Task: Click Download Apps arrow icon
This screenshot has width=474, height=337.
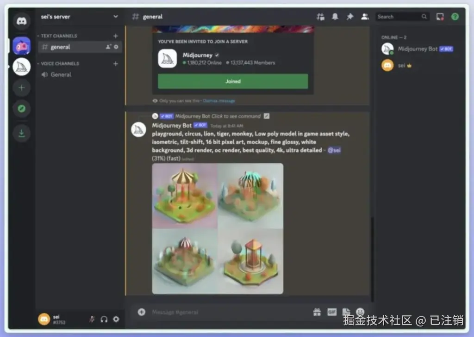Action: pos(21,133)
